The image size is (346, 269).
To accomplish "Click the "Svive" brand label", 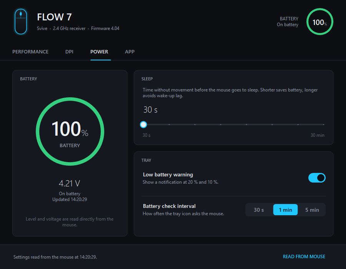I will coord(42,28).
